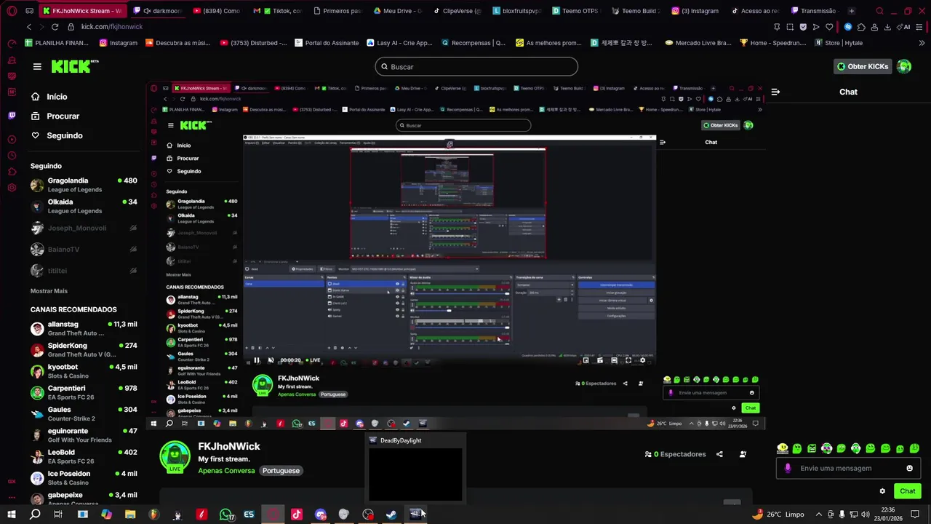Open Olkaida channel in sidebar
931x524 pixels.
click(84, 206)
